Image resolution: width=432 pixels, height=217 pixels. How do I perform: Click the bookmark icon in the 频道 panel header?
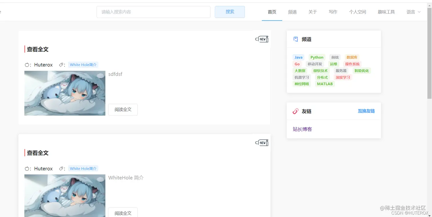point(295,39)
